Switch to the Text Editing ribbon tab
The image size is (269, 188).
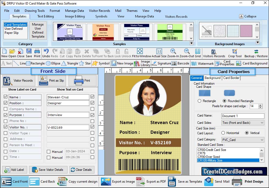tap(45, 16)
